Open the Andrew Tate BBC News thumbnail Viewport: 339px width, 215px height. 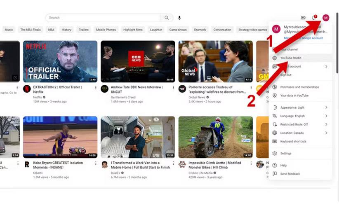(x=138, y=61)
